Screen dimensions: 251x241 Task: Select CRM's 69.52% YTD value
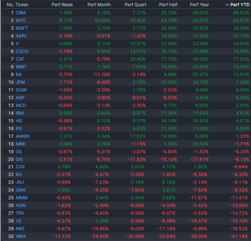[241, 13]
